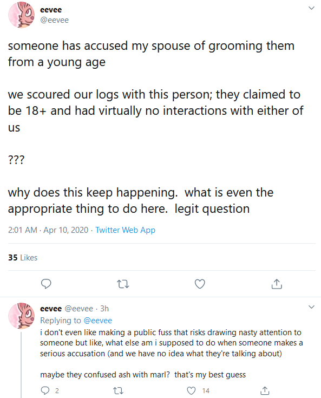Screen dimensions: 321x398
Task: Open the 3h timestamp on the reply
Action: pos(104,309)
